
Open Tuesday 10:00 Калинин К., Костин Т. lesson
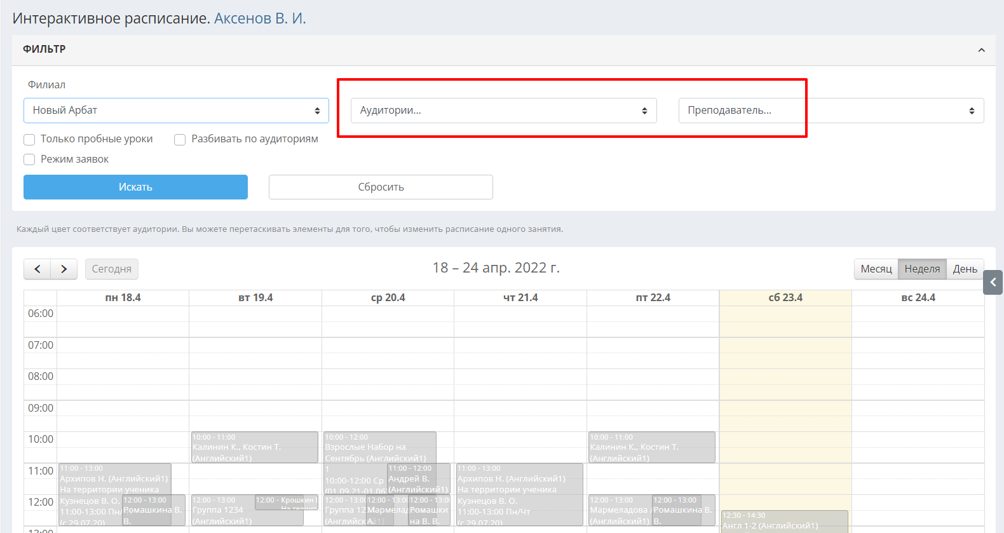(255, 447)
